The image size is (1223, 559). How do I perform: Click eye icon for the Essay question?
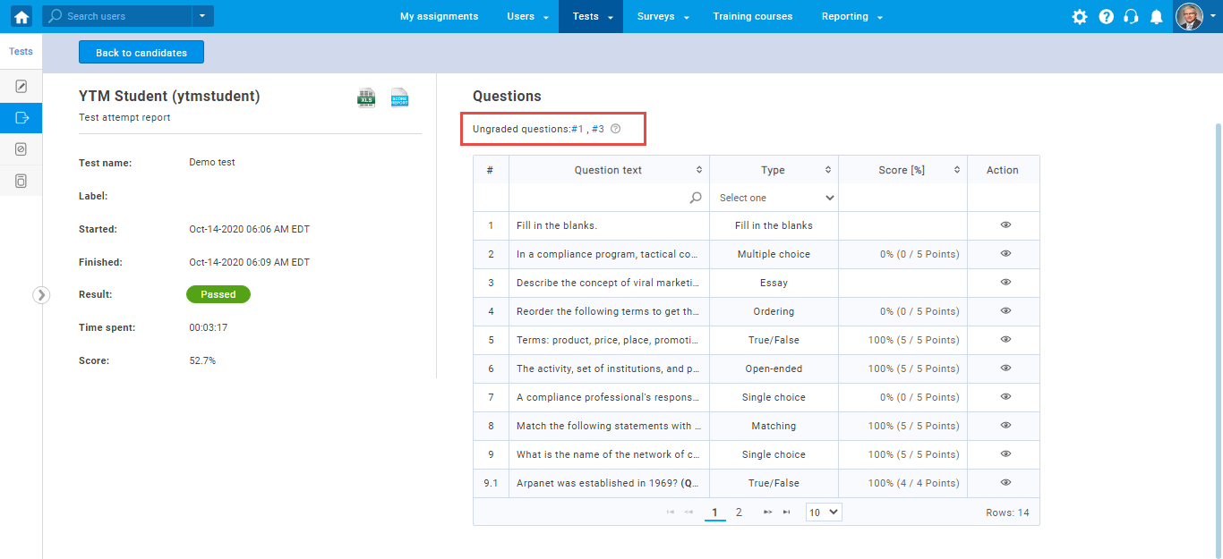(x=1005, y=283)
